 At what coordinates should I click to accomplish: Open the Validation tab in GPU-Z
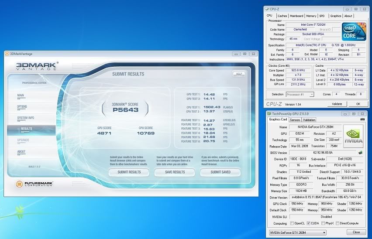pyautogui.click(x=309, y=120)
